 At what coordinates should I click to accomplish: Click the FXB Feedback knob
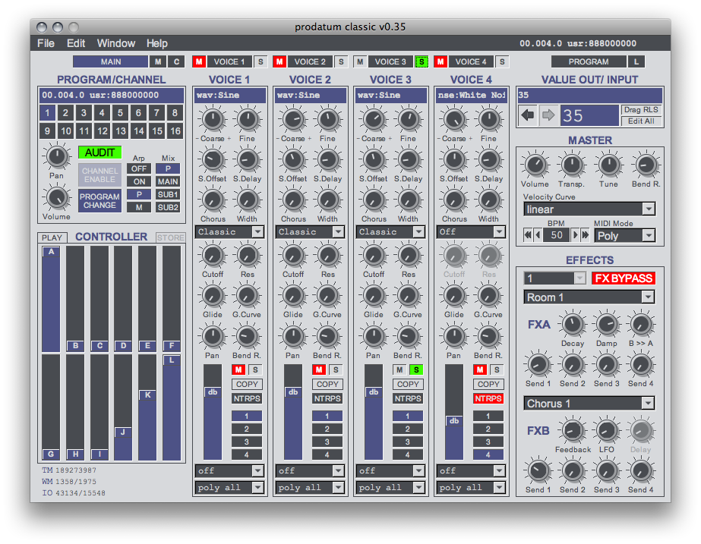[x=573, y=431]
